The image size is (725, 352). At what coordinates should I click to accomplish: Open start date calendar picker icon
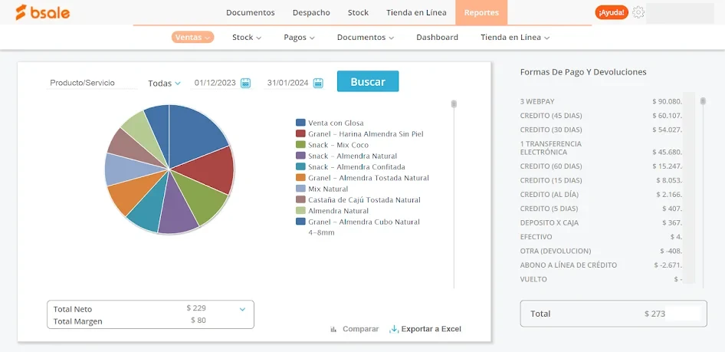coord(245,83)
